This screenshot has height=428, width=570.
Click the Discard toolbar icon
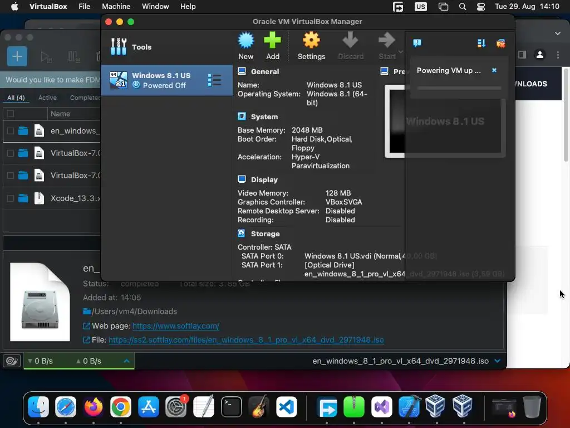click(351, 46)
